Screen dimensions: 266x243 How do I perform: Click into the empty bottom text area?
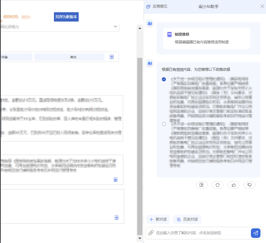(x=62, y=206)
